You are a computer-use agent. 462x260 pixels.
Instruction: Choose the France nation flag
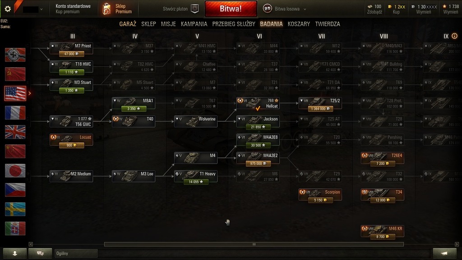point(15,113)
